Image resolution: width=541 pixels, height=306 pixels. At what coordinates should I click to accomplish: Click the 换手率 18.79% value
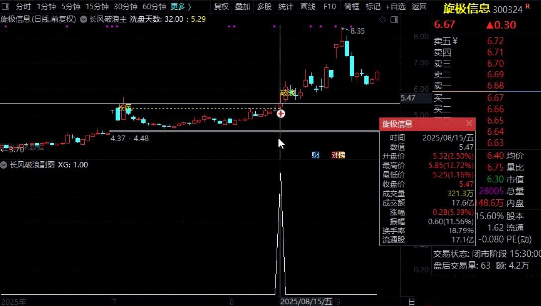coord(460,230)
